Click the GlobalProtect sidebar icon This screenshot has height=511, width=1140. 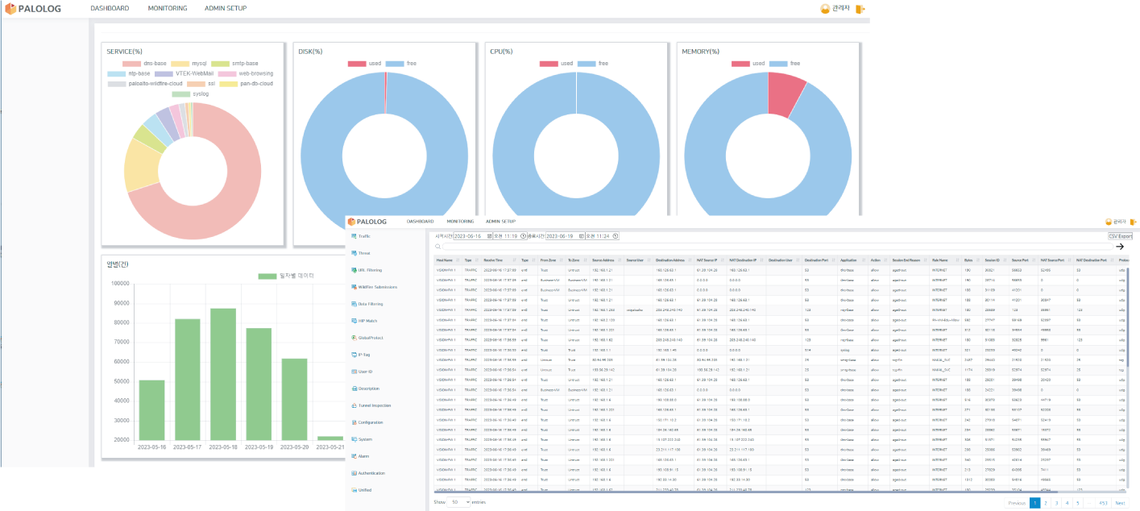(354, 338)
